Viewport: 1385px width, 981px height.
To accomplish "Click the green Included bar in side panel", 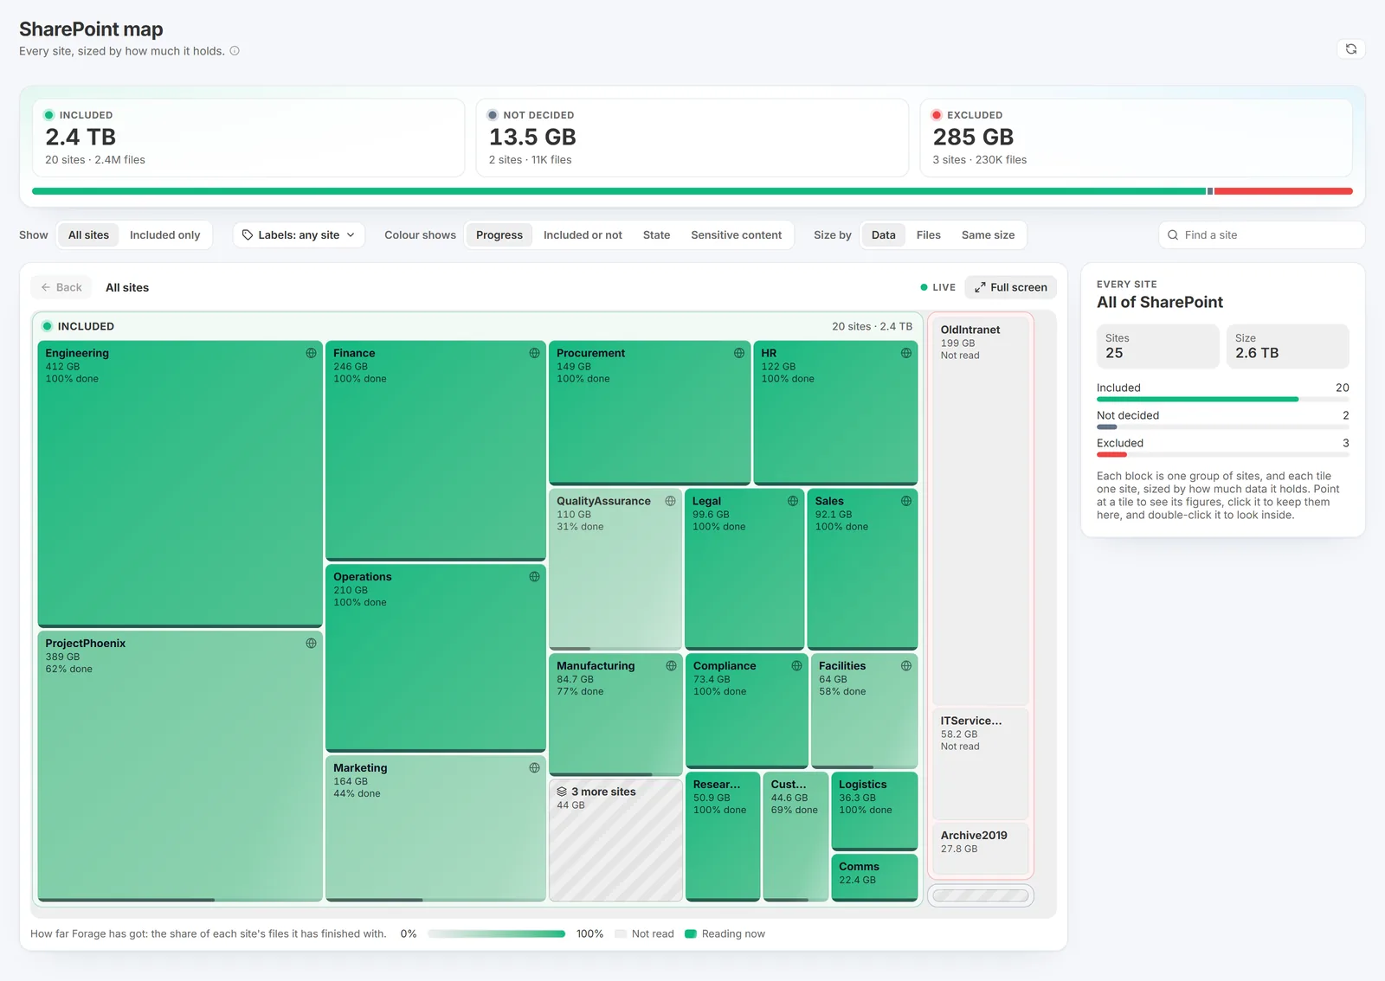I will (x=1197, y=400).
